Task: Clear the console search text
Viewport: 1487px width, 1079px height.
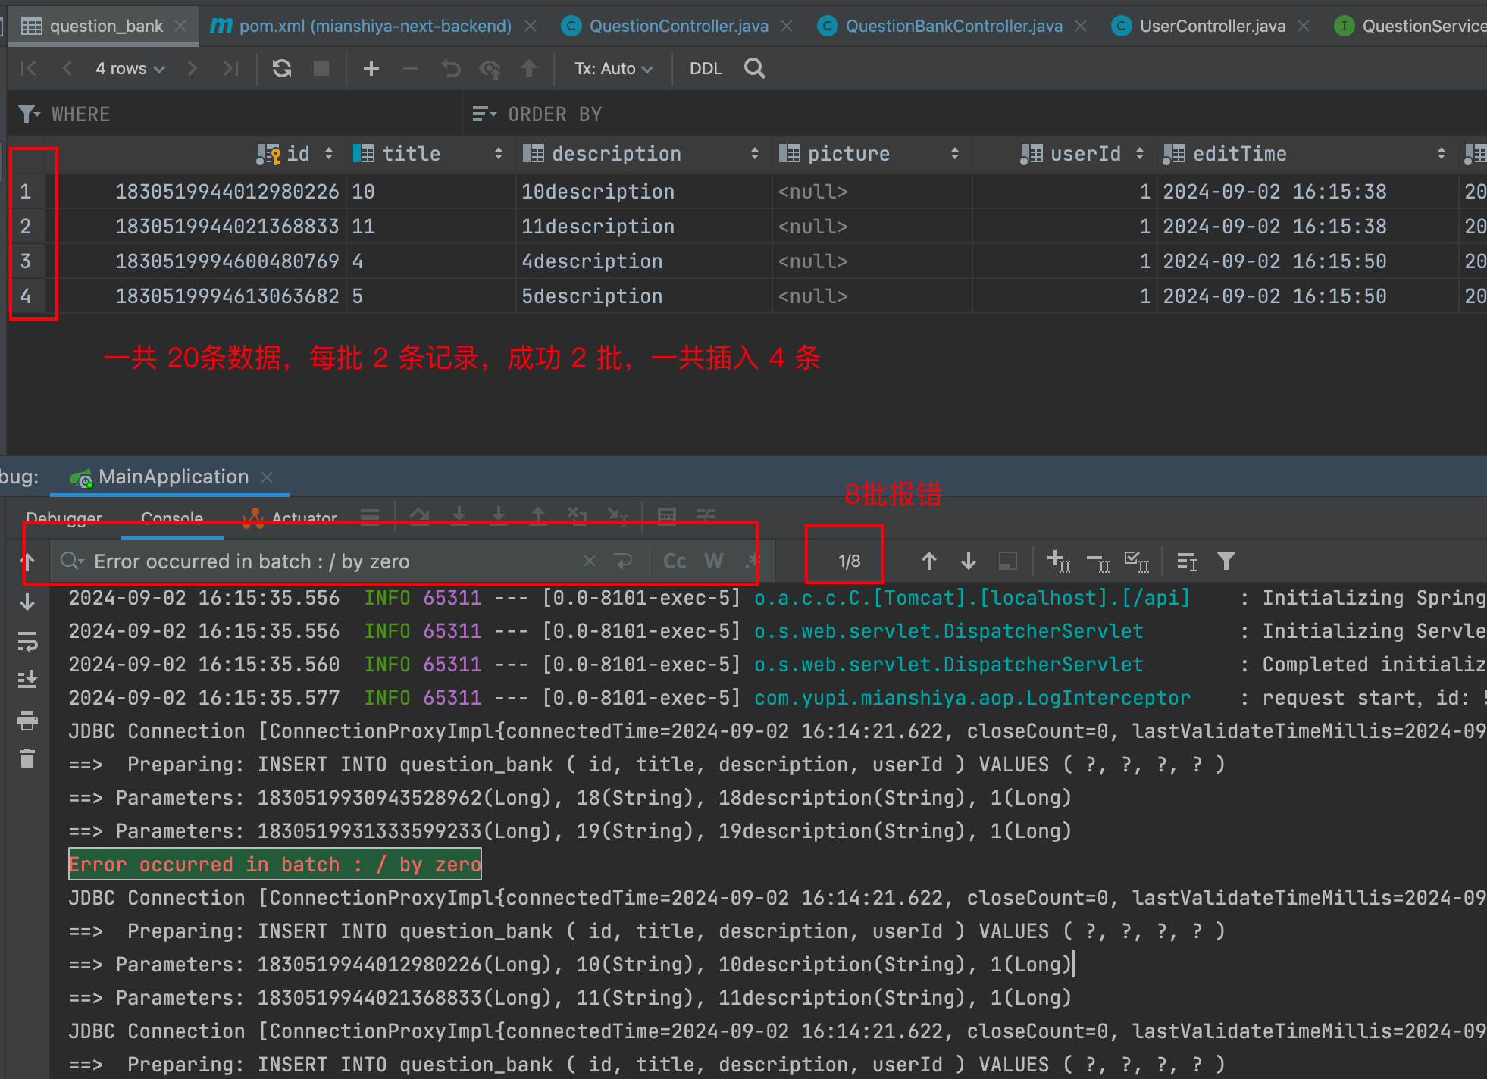Action: pyautogui.click(x=590, y=561)
